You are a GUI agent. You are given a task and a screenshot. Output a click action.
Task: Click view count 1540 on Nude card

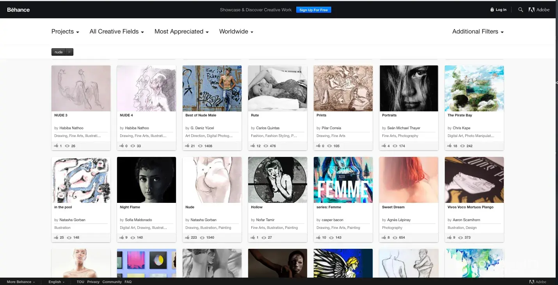[210, 237]
